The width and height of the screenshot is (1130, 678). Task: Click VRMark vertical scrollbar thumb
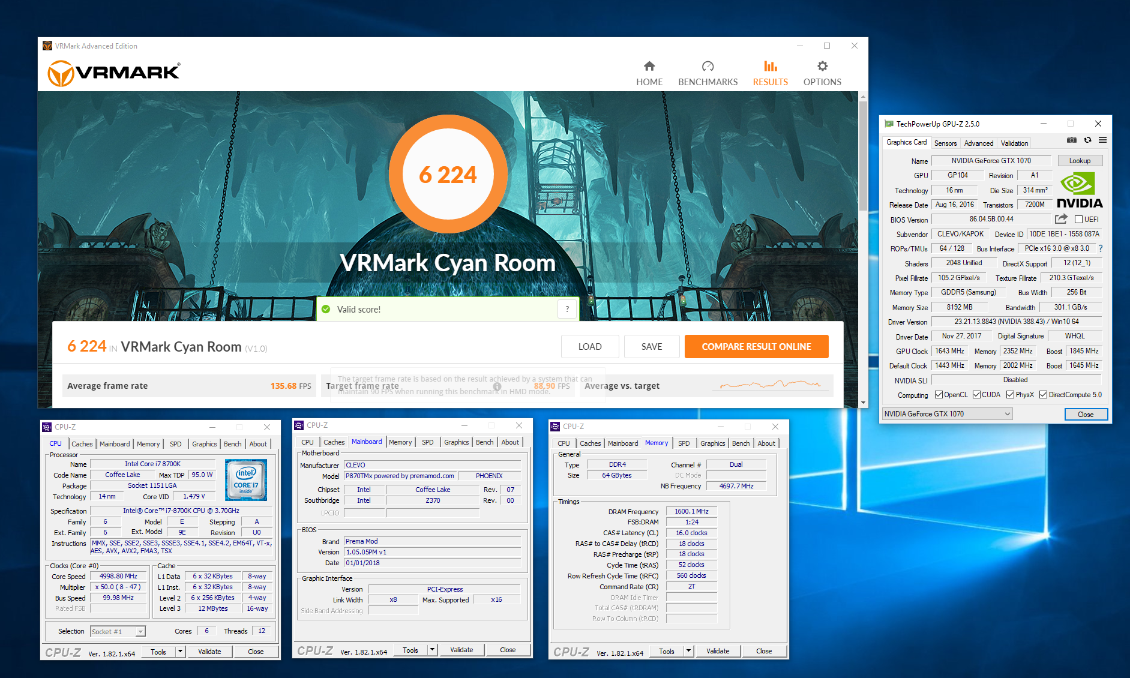(x=863, y=156)
